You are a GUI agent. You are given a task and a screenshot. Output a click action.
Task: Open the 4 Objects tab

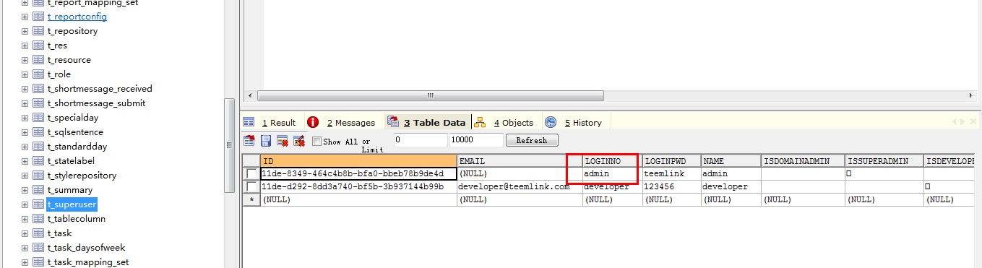pos(505,123)
